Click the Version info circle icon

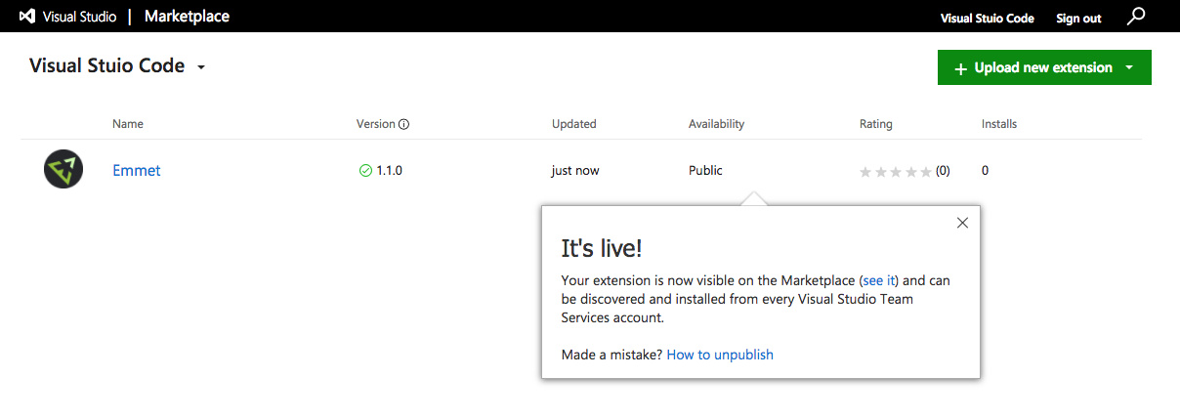[404, 124]
